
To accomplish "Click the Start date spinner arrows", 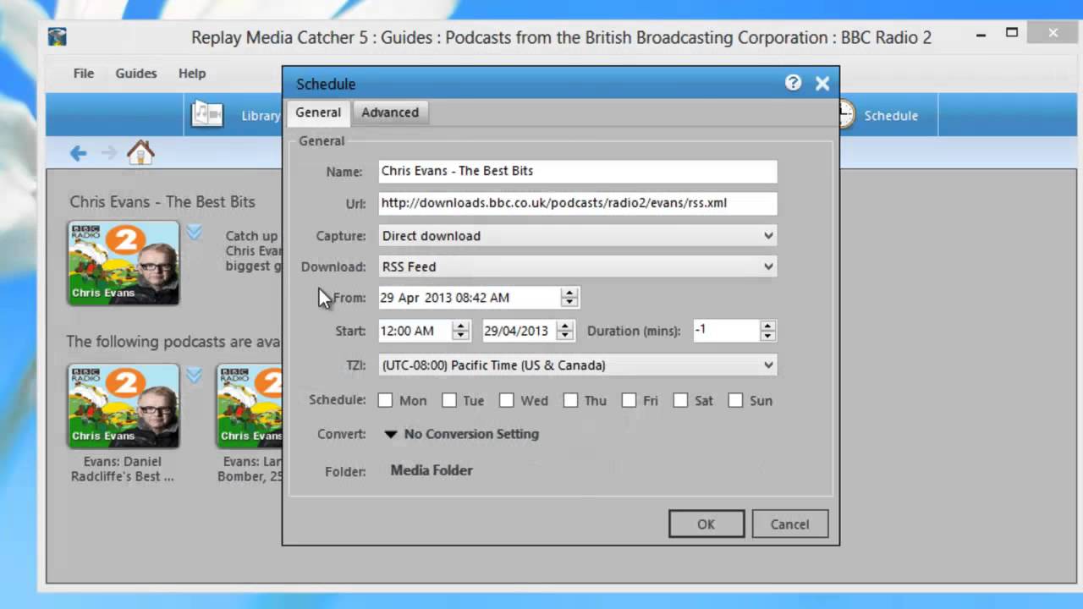I will click(566, 331).
